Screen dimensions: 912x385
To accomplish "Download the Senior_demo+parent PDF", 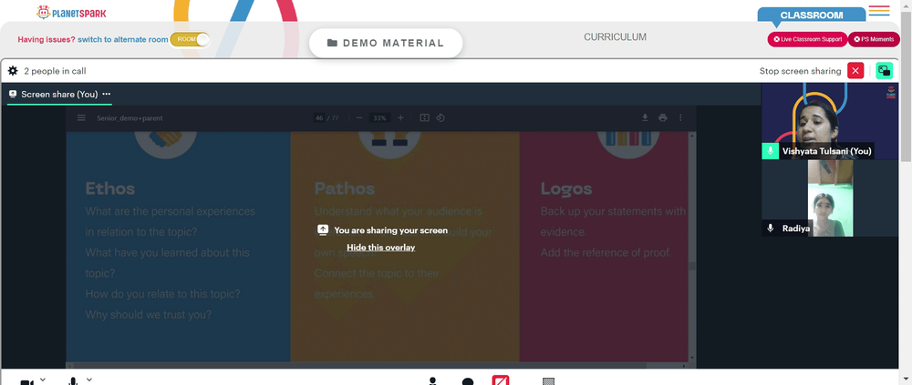I will [645, 118].
